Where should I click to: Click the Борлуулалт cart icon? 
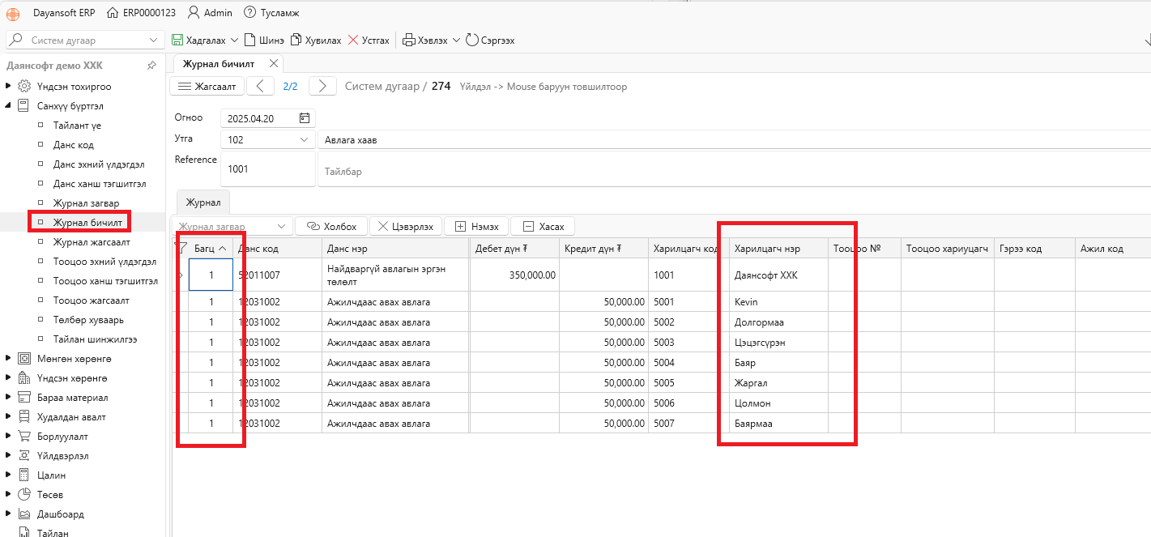tap(25, 436)
